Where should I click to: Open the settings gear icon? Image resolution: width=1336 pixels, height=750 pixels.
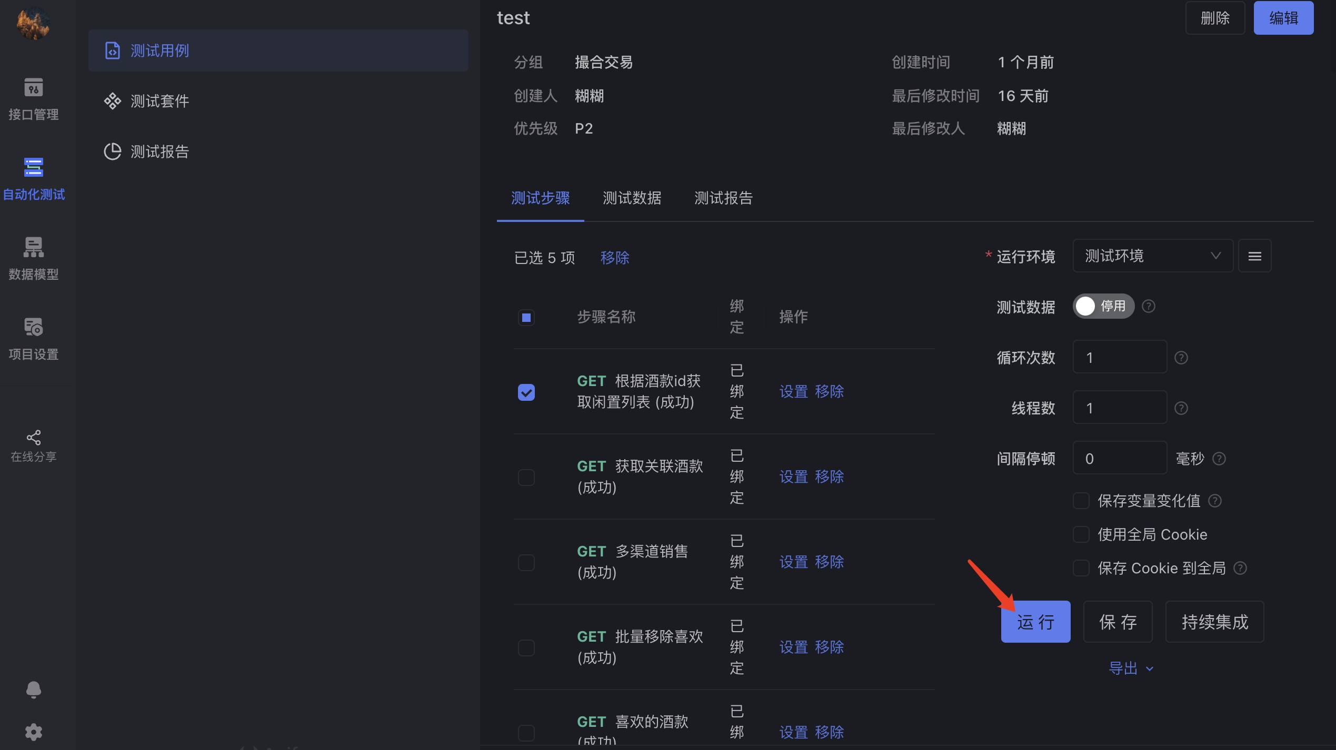[x=33, y=732]
